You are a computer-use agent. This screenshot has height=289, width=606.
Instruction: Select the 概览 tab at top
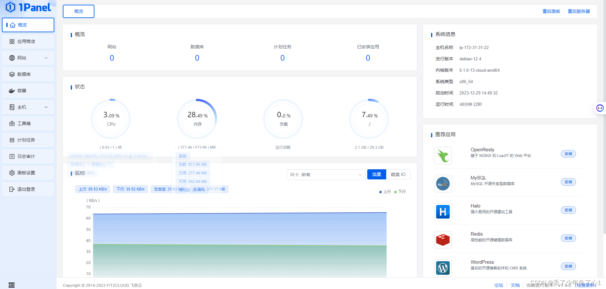click(79, 11)
